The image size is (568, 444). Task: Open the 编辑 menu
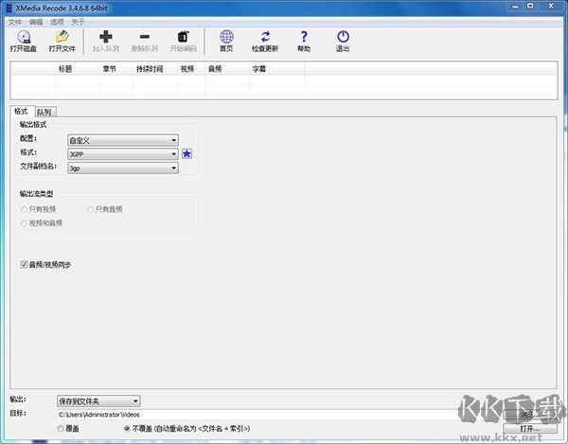[x=36, y=22]
